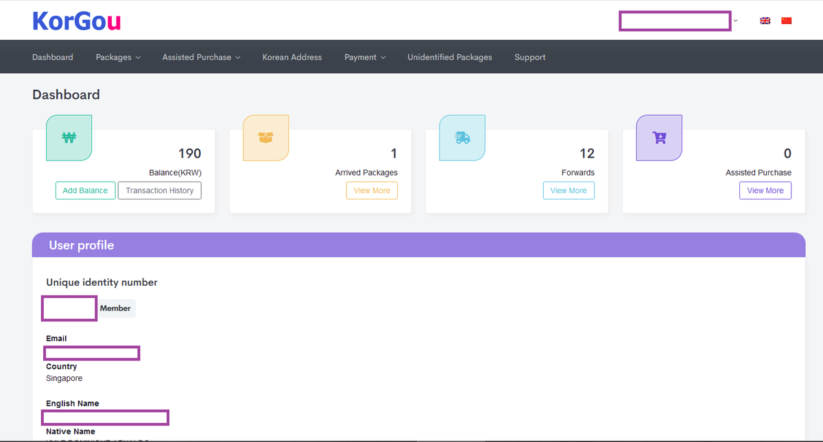The width and height of the screenshot is (823, 442).
Task: Expand the Payment dropdown menu
Action: 365,58
